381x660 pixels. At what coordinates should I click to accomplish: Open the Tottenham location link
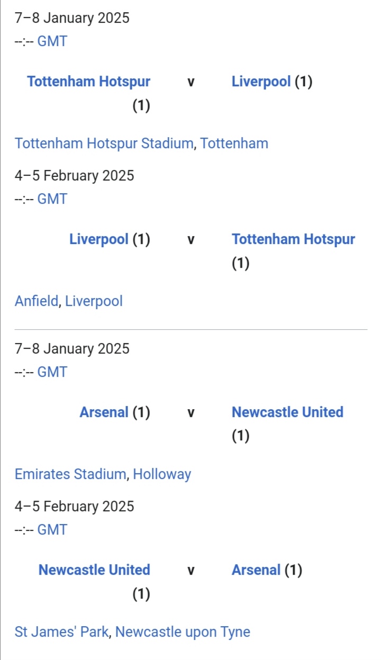click(234, 143)
